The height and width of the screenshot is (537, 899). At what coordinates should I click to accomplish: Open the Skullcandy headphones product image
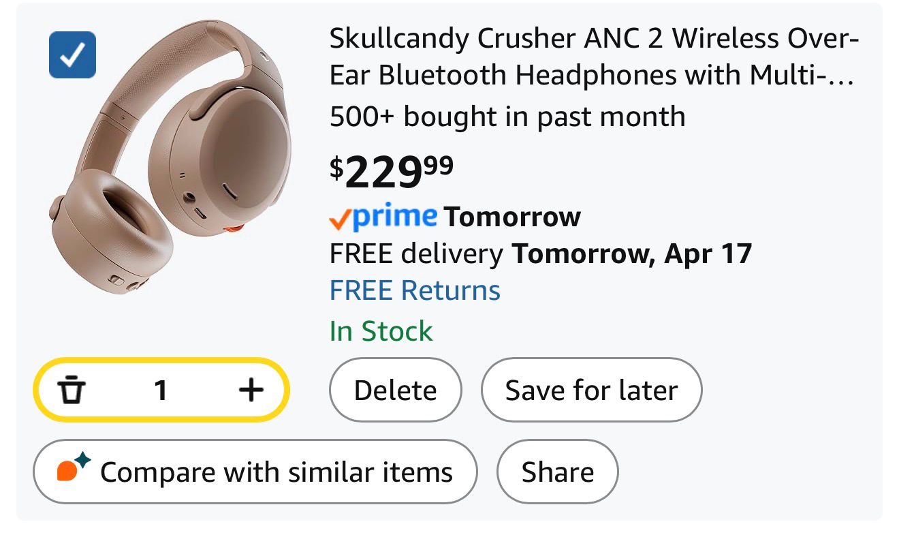tap(170, 157)
